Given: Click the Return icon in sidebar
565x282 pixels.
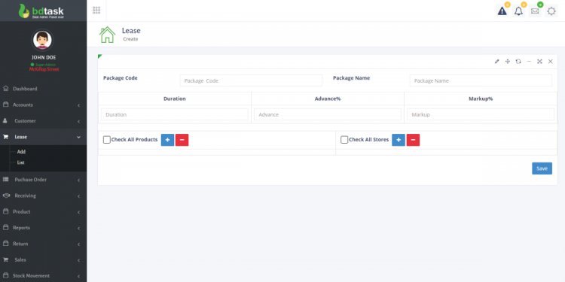Looking at the screenshot, I should coord(5,244).
